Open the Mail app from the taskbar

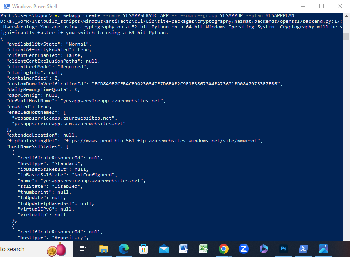tap(164, 249)
